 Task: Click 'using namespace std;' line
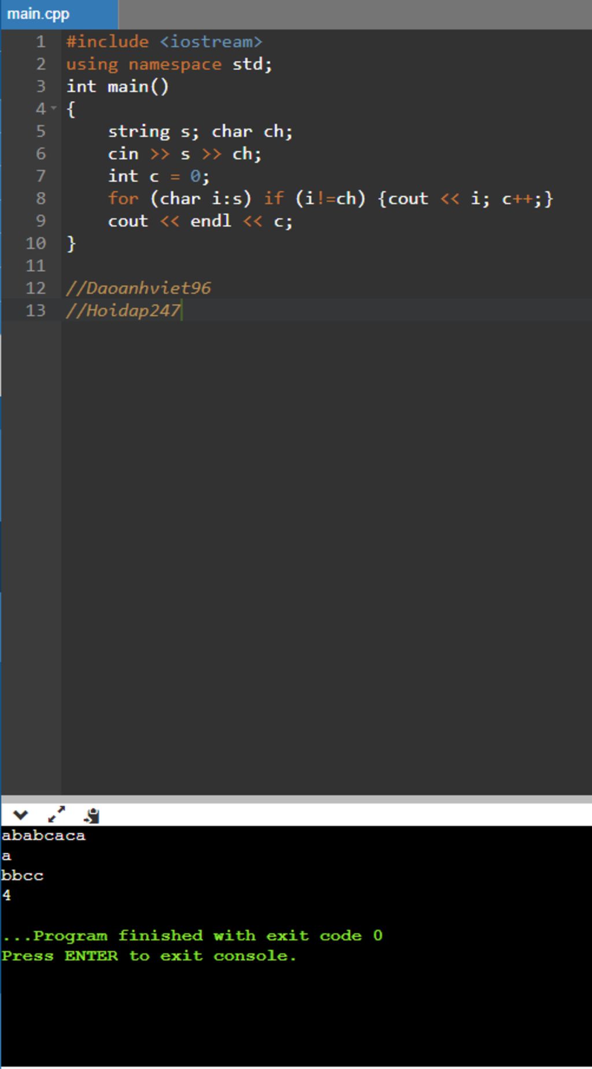tap(169, 64)
